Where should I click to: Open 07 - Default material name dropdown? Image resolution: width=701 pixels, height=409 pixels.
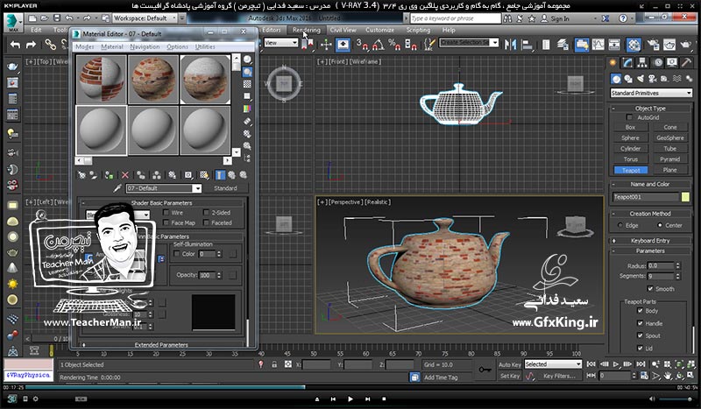click(163, 188)
